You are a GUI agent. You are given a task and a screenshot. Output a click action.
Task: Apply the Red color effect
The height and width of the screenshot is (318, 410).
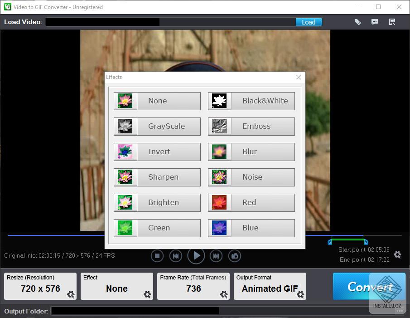(251, 202)
